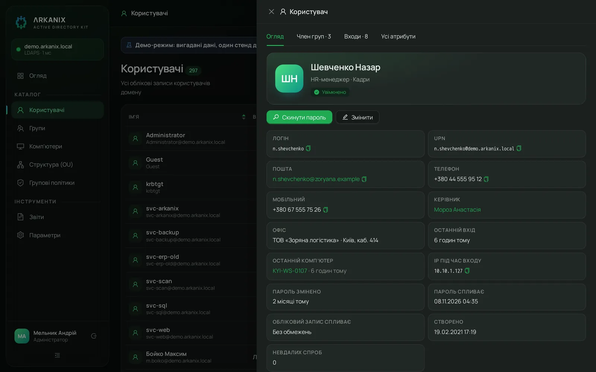The image size is (596, 372).
Task: Copy the IP address 10.10.1.127
Action: coord(467,271)
